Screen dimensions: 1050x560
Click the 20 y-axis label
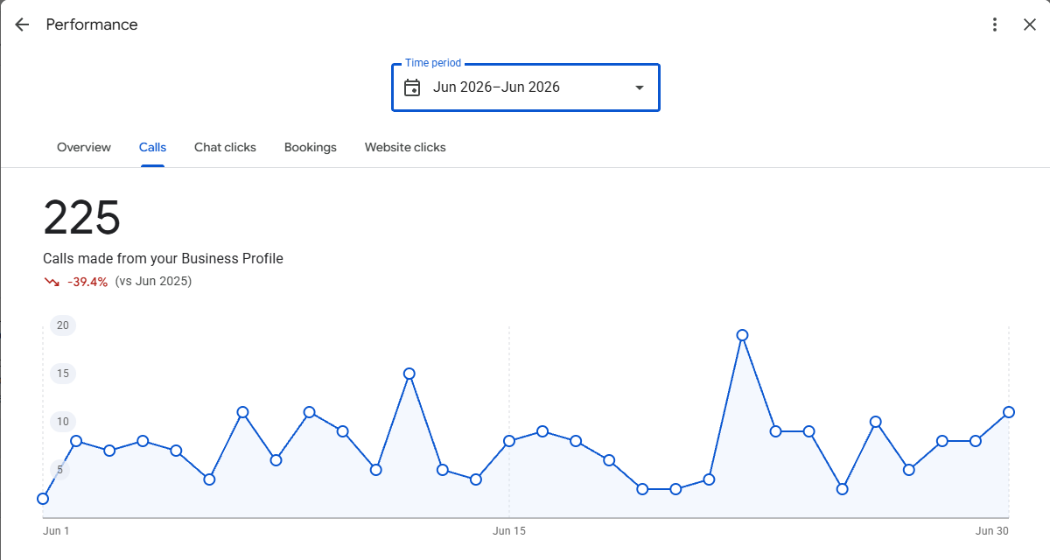[63, 325]
